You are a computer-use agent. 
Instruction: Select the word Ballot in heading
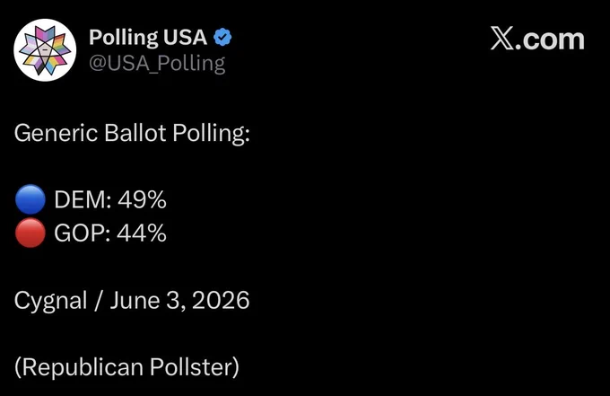coord(135,133)
